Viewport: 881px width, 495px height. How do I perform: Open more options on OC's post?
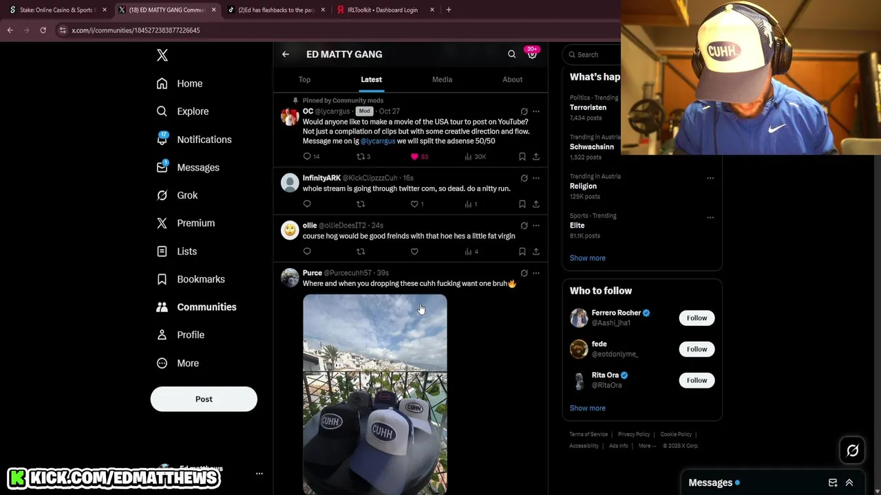click(536, 111)
